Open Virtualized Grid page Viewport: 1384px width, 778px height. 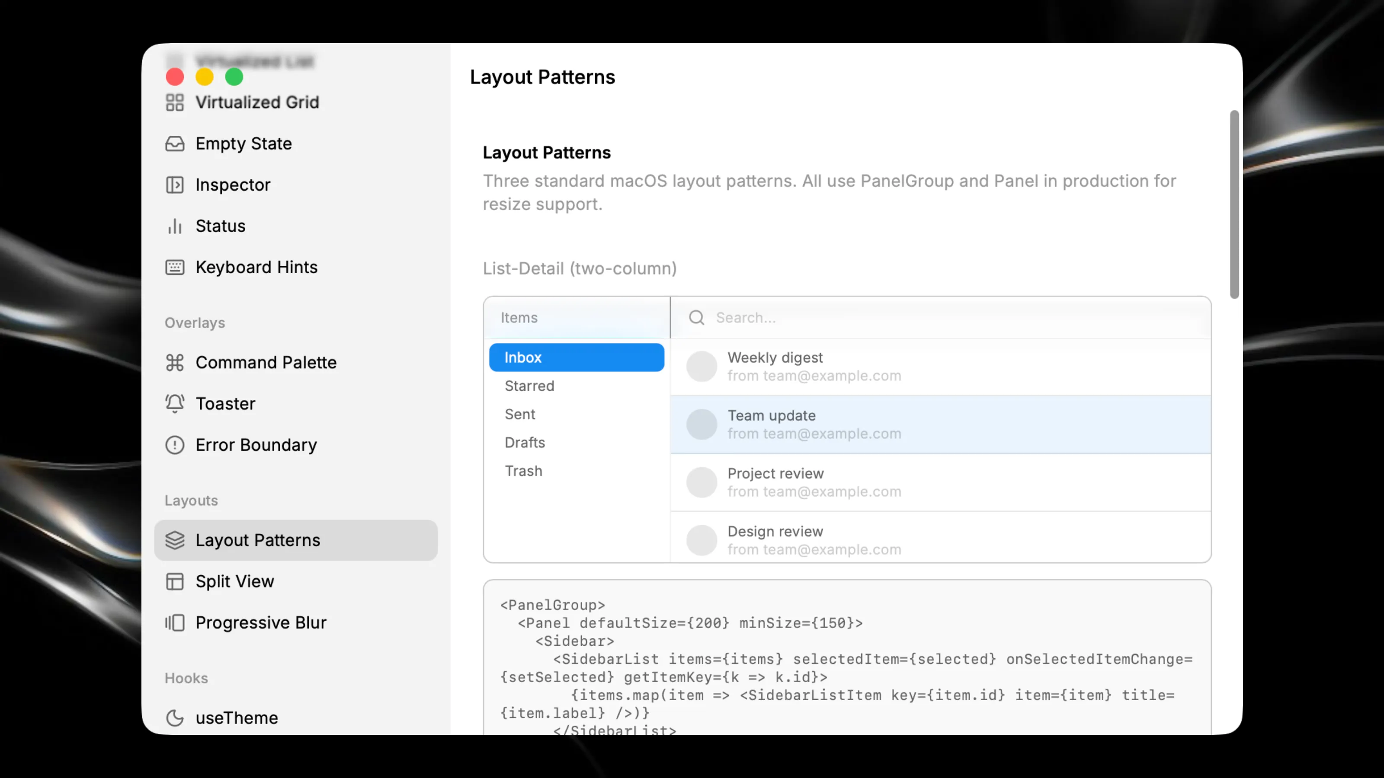tap(295, 102)
